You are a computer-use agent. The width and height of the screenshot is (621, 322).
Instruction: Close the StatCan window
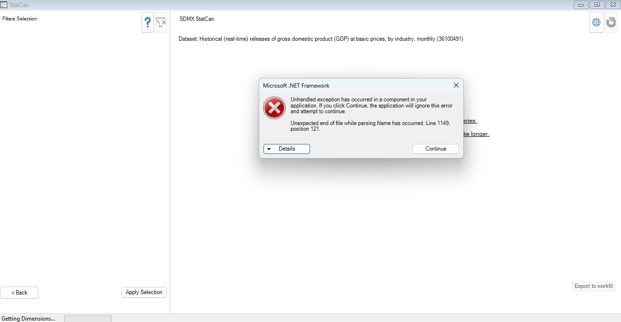click(612, 5)
